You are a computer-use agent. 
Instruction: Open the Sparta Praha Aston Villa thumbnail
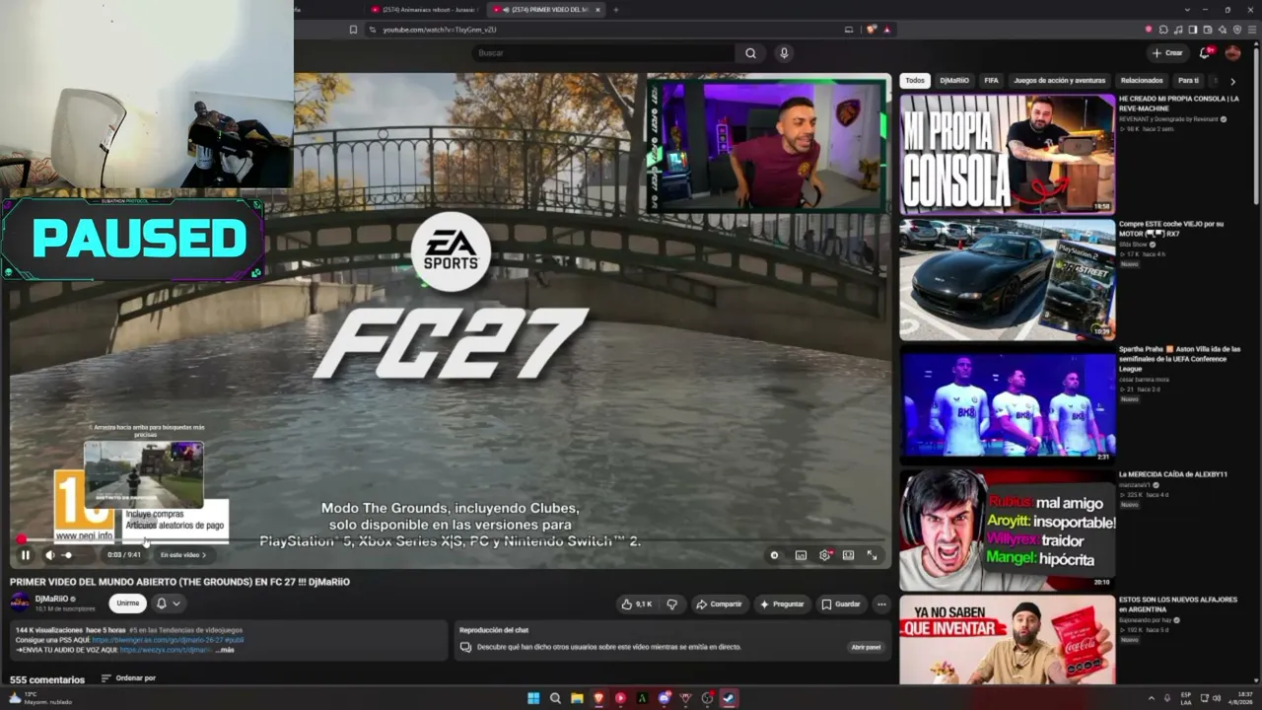click(1008, 404)
